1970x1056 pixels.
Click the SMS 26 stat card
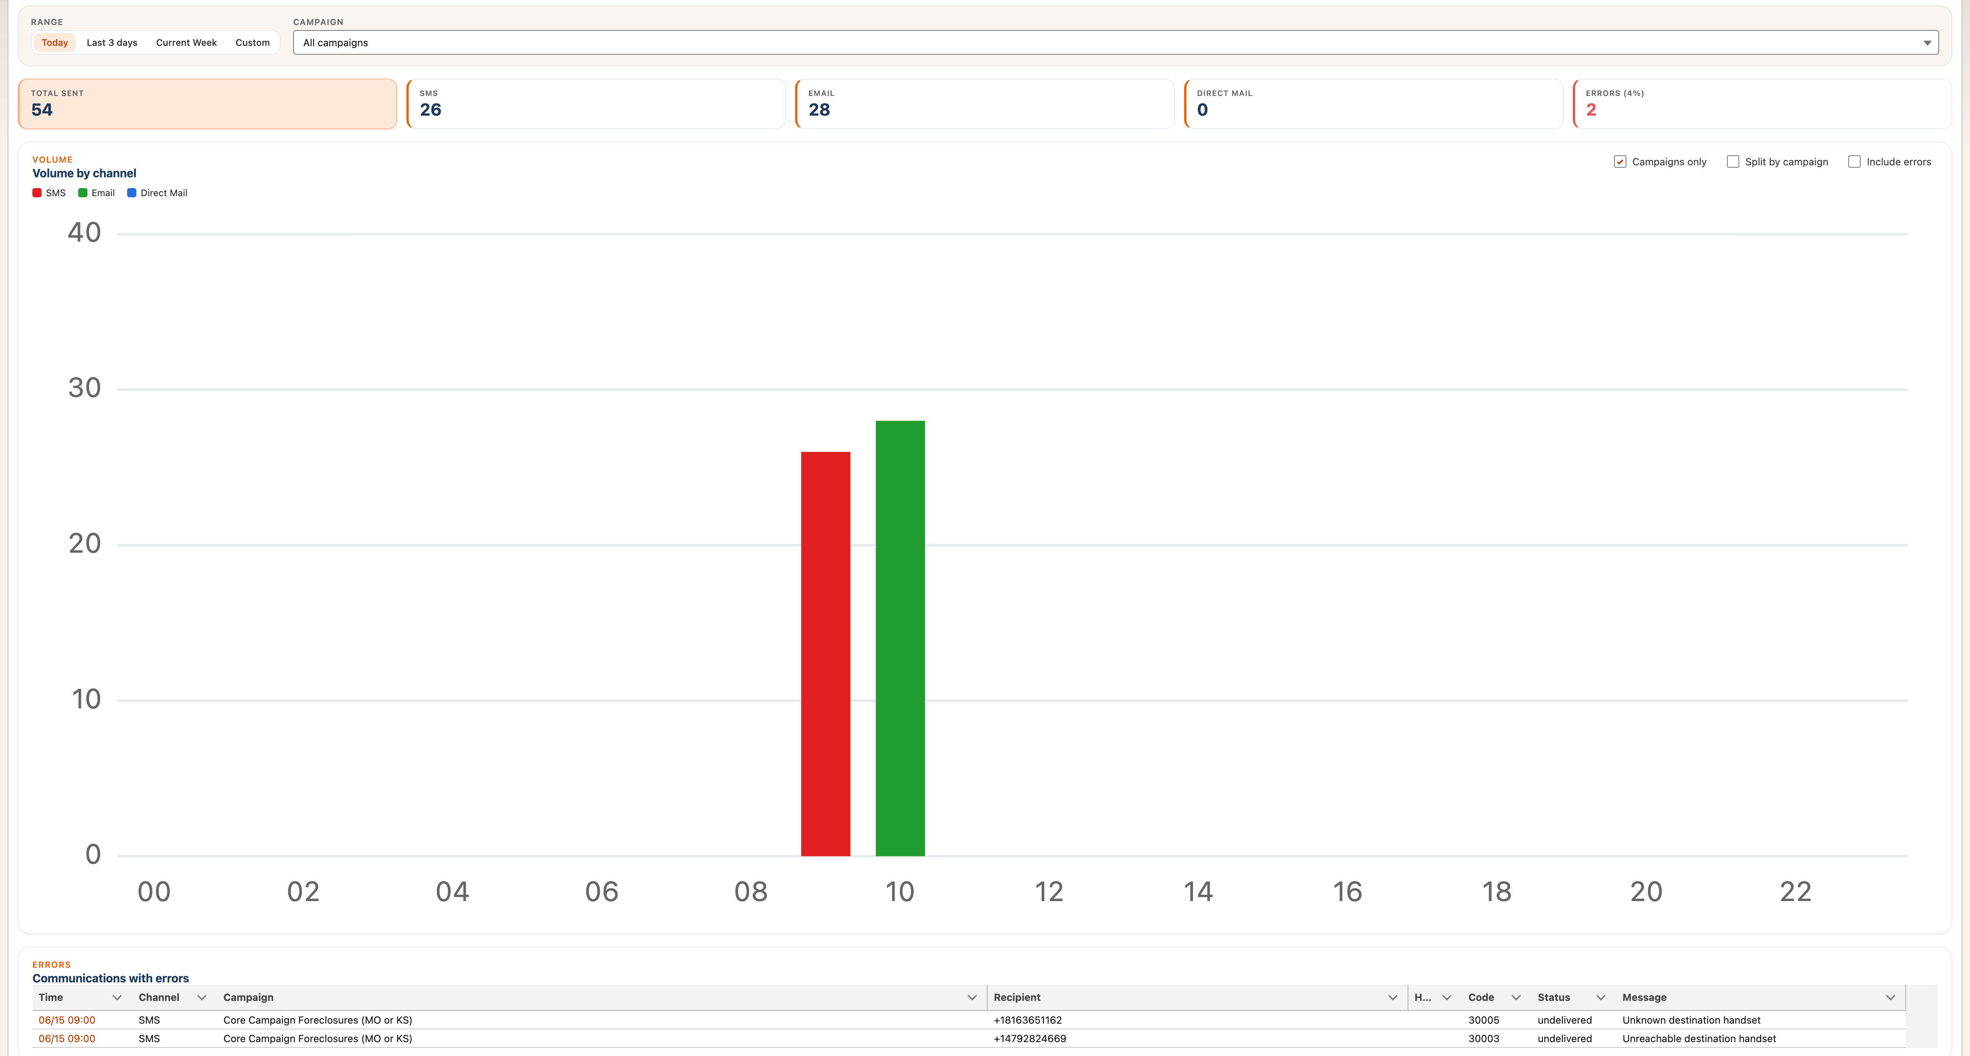point(596,104)
